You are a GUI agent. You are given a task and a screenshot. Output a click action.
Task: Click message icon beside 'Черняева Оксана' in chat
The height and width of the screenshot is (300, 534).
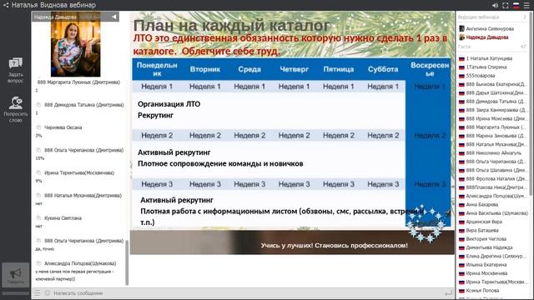[38, 127]
